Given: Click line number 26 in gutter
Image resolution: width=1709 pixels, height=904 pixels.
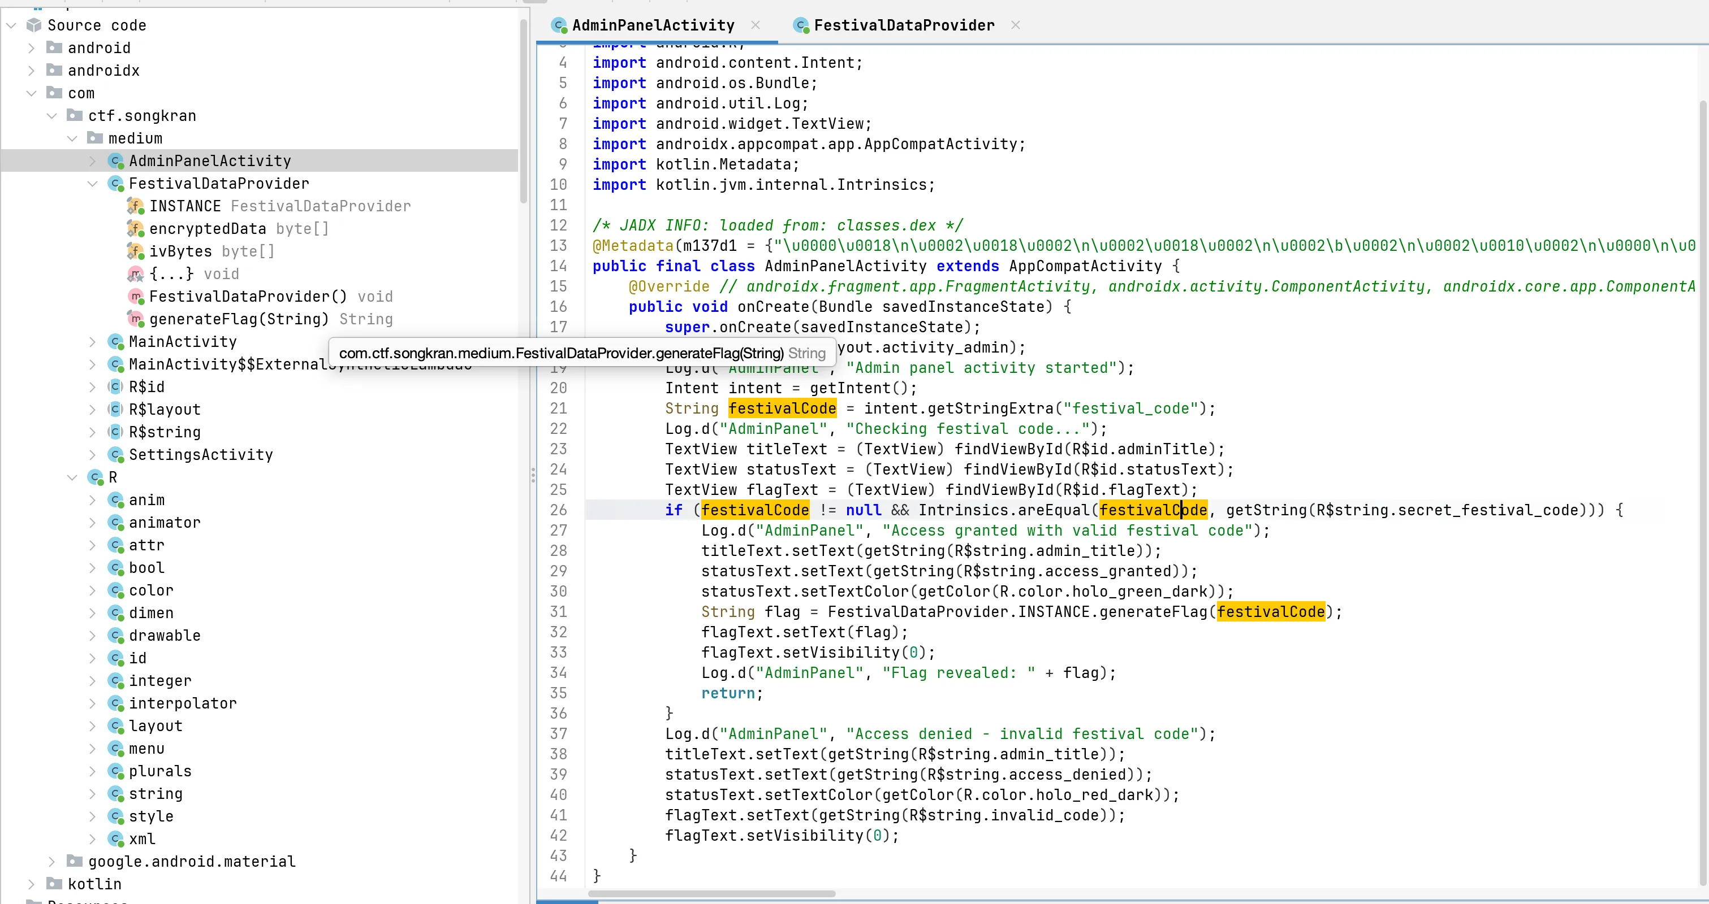Looking at the screenshot, I should tap(559, 510).
